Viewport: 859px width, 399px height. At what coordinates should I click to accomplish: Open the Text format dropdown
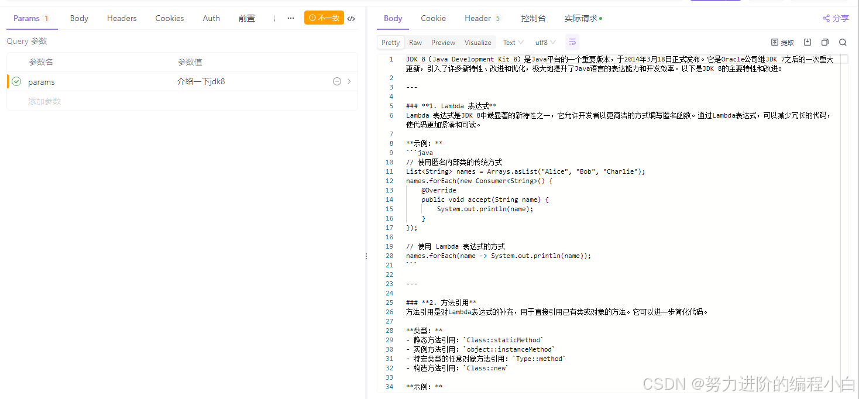(513, 42)
